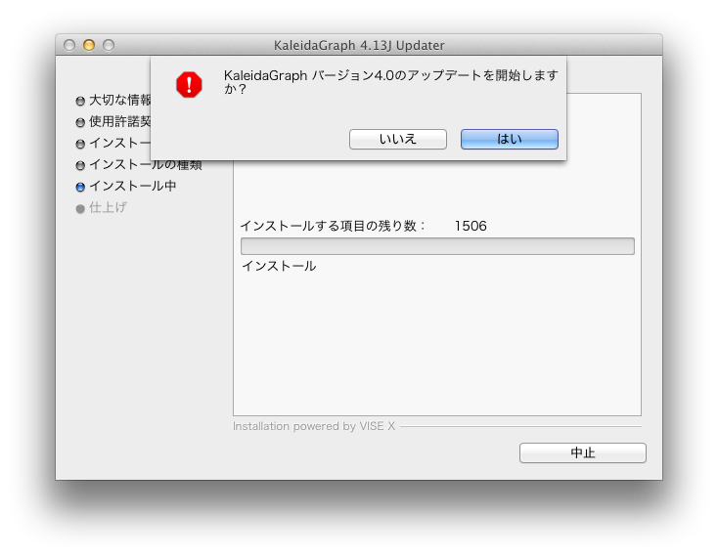
Task: Select the 仕上げ step label
Action: pyautogui.click(x=108, y=207)
